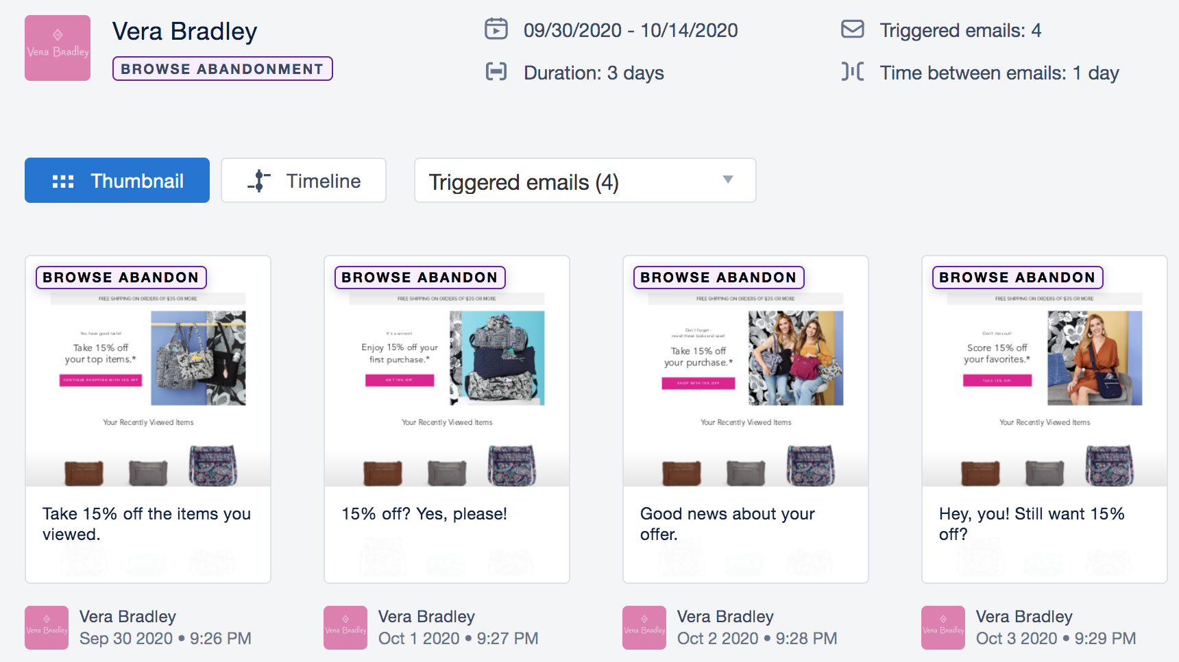Click the envelope icon next to Triggered emails
1179x662 pixels.
[853, 29]
